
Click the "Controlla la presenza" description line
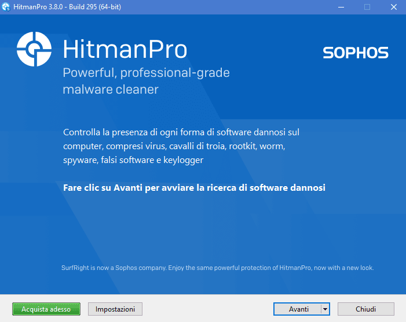click(x=181, y=132)
